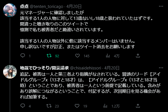Share the 地裁でひっそり tweet via share icon
The height and width of the screenshot is (112, 168).
click(138, 106)
